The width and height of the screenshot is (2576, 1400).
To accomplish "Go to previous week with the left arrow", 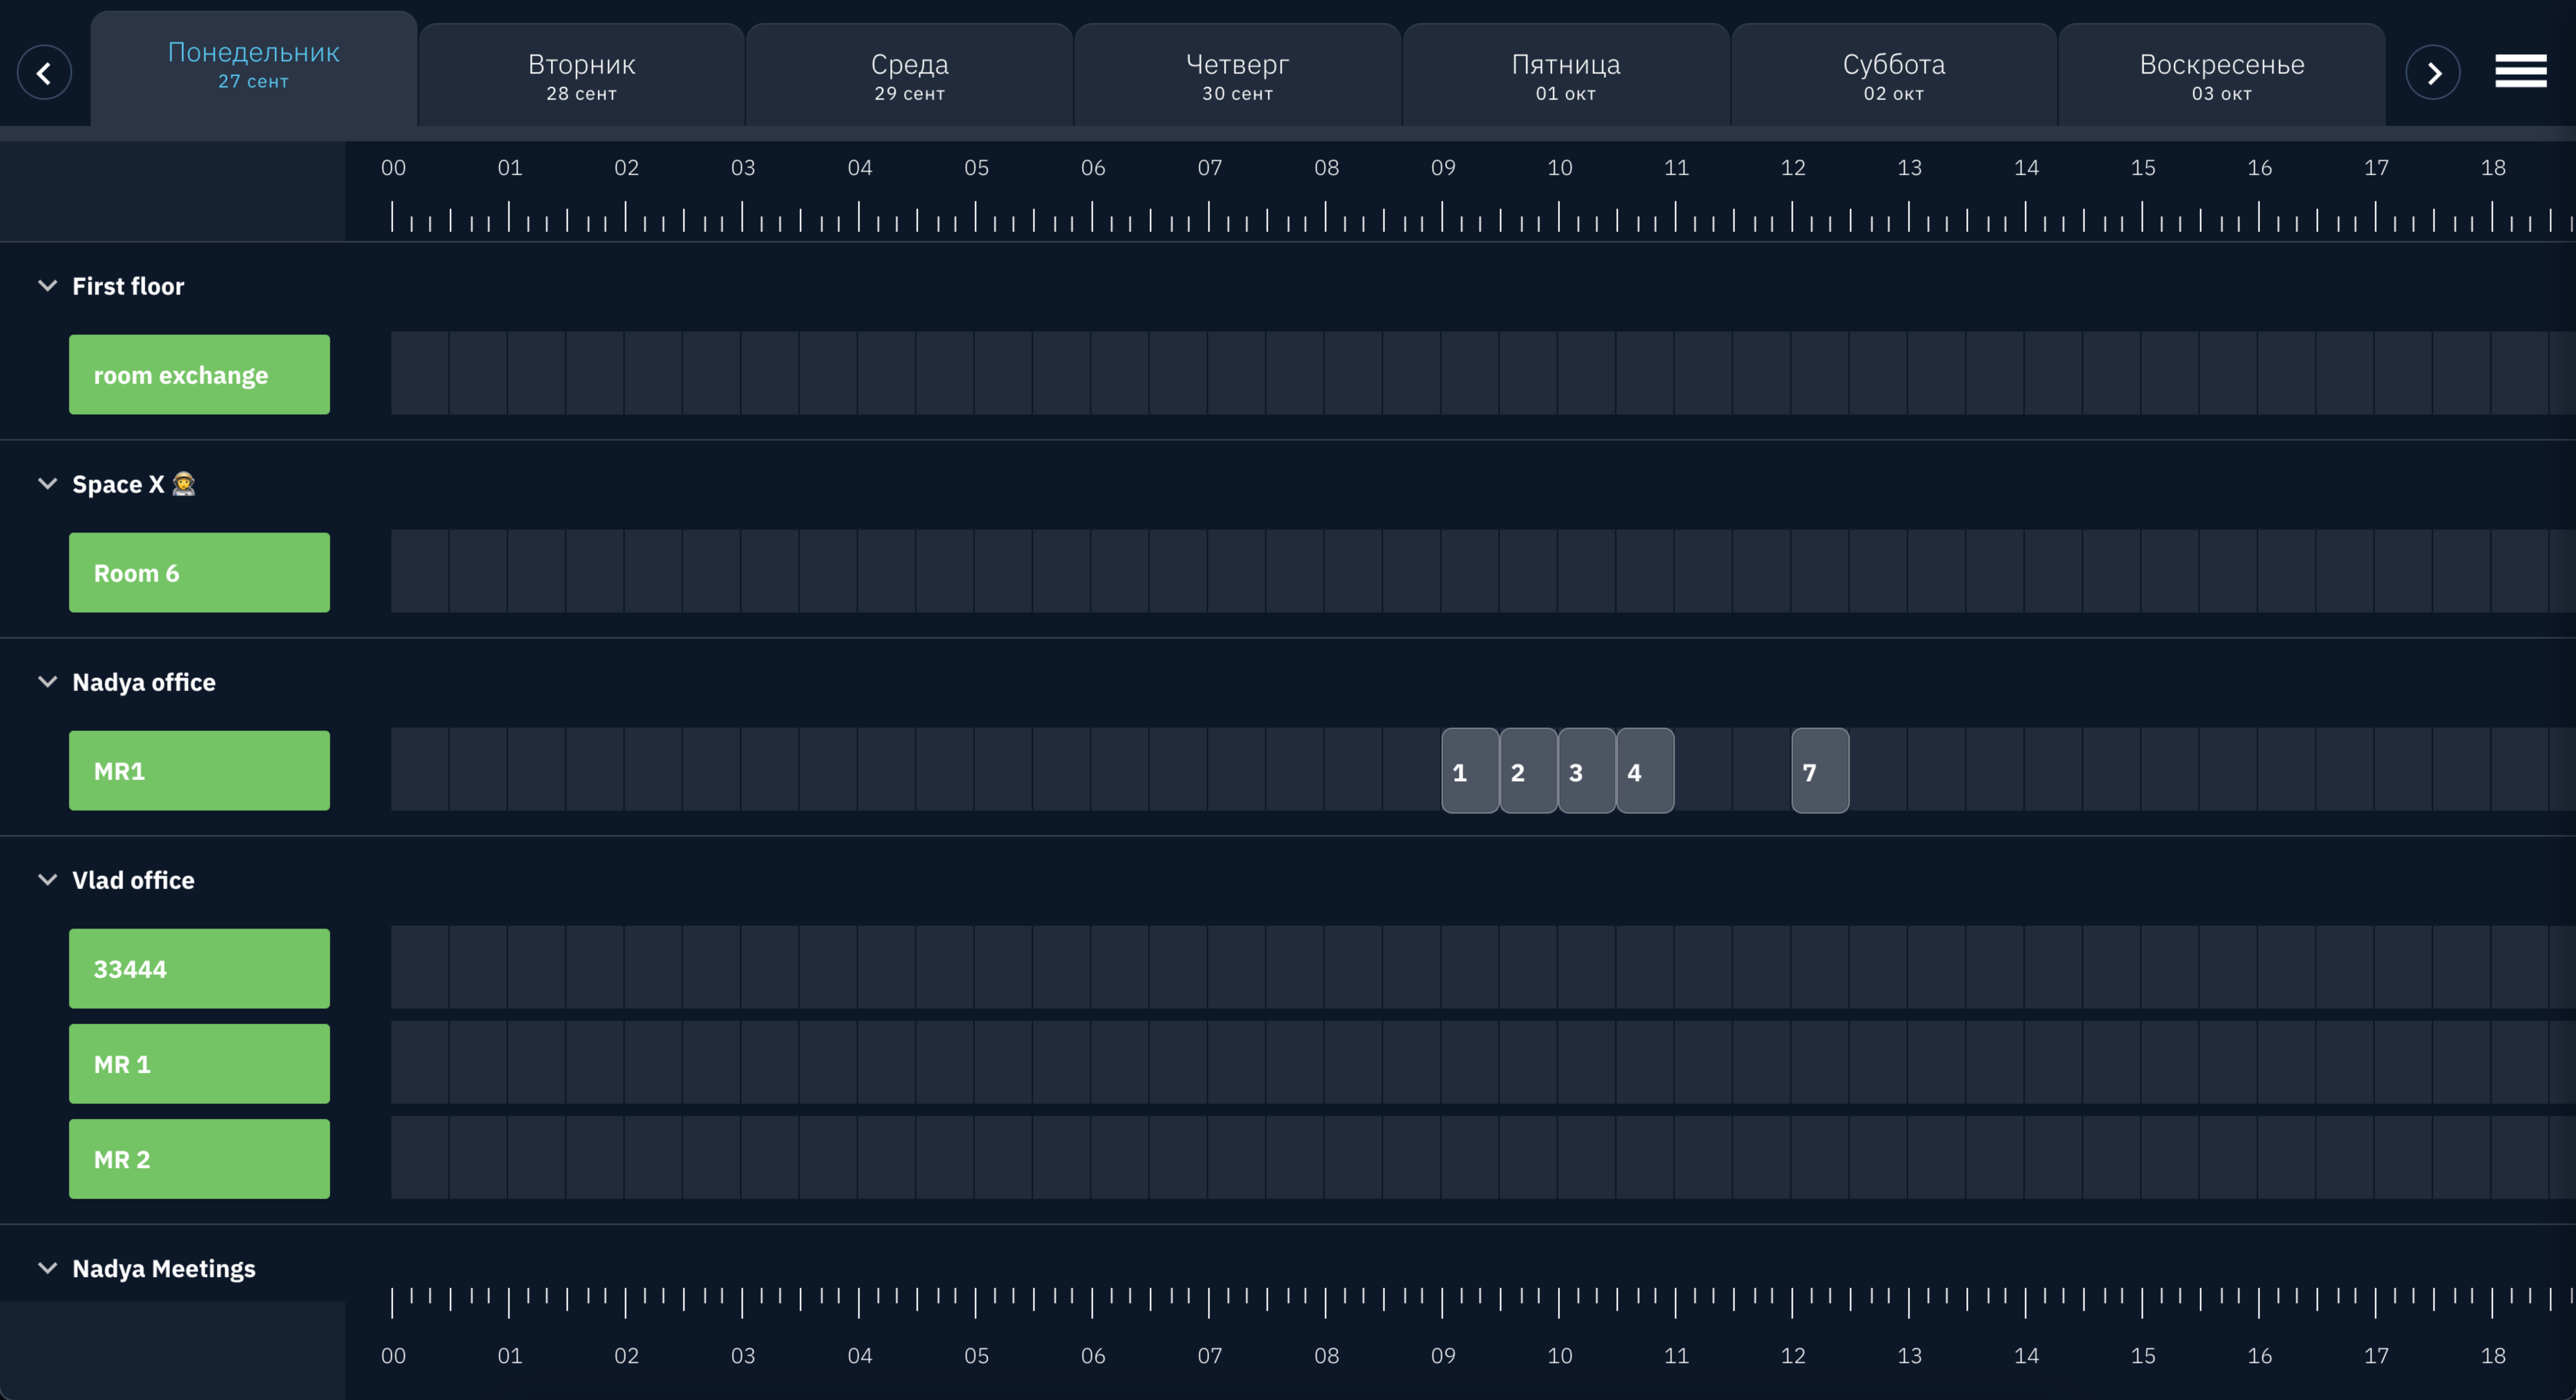I will [x=44, y=73].
